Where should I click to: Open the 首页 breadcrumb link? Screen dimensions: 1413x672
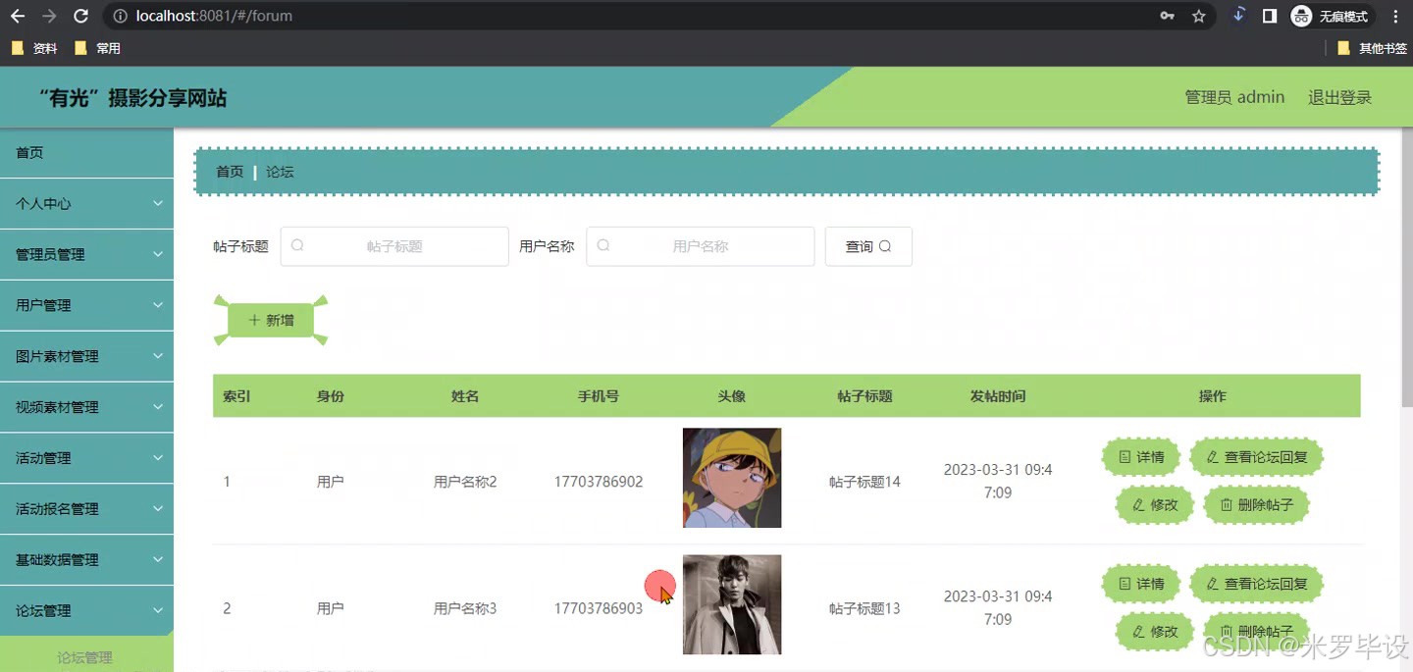230,171
